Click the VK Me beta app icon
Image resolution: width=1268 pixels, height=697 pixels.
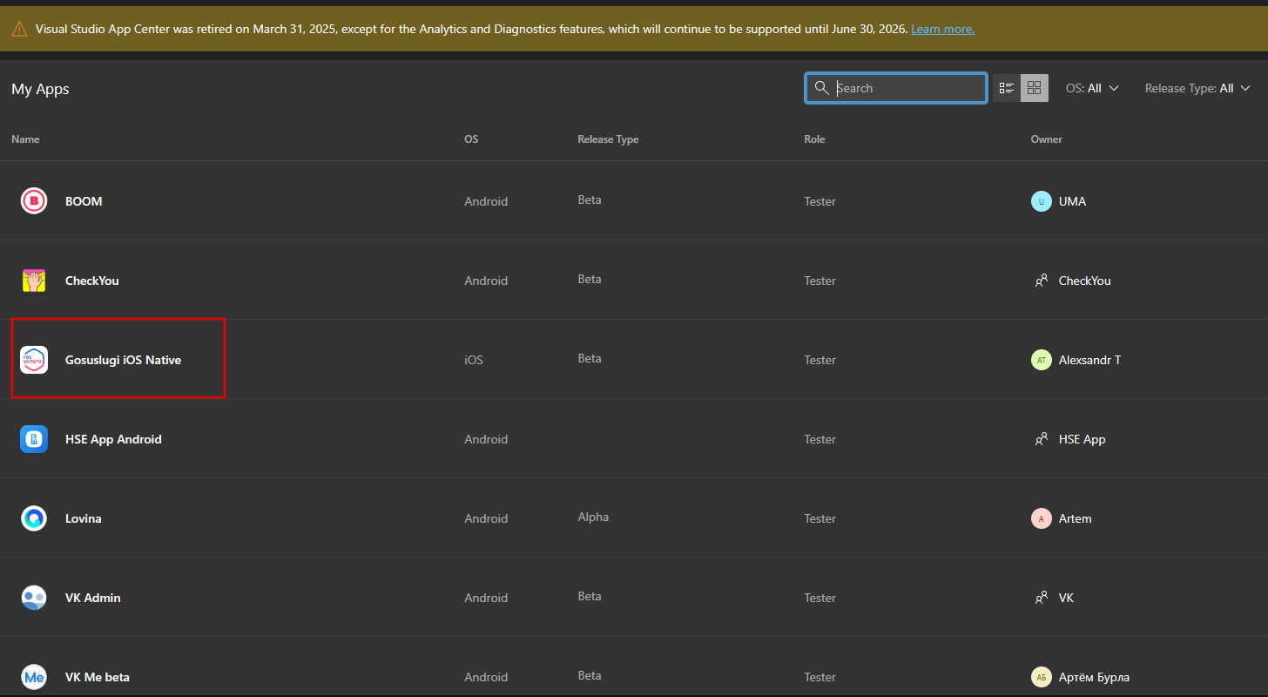pos(34,677)
